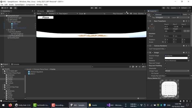Open the Static dropdown arrow in the Inspector
Image resolution: width=192 pixels, height=108 pixels.
(x=189, y=15)
